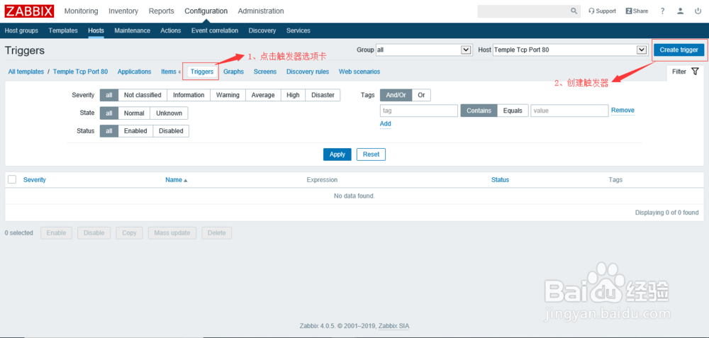
Task: Go to Event correlation submenu
Action: 215,30
